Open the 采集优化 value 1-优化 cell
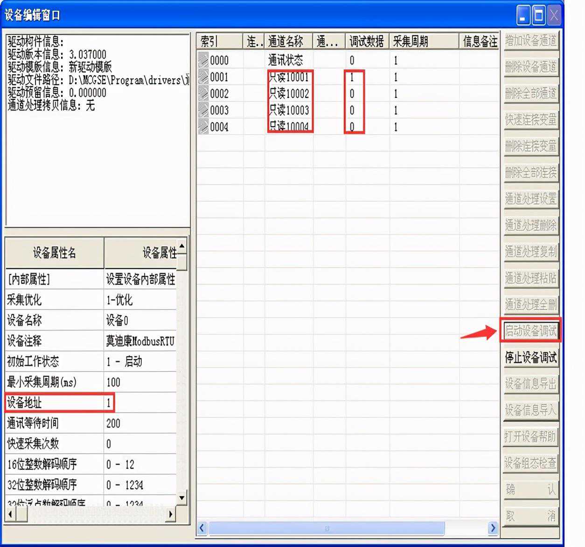 (140, 300)
